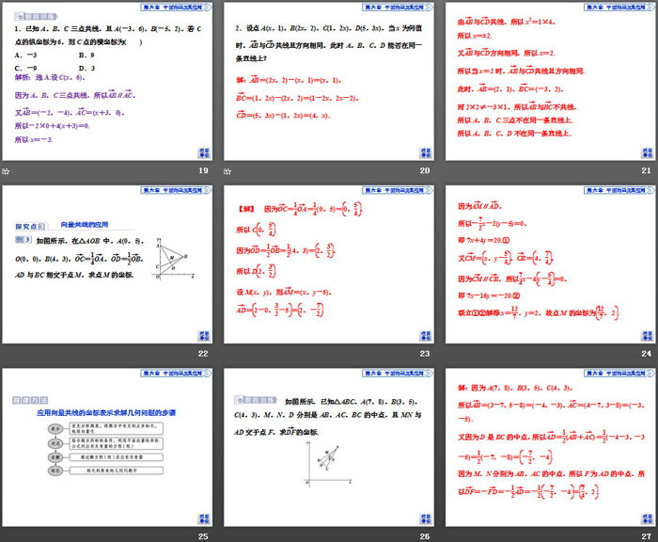Click the last oval flowchart node in slide 25

click(55, 470)
